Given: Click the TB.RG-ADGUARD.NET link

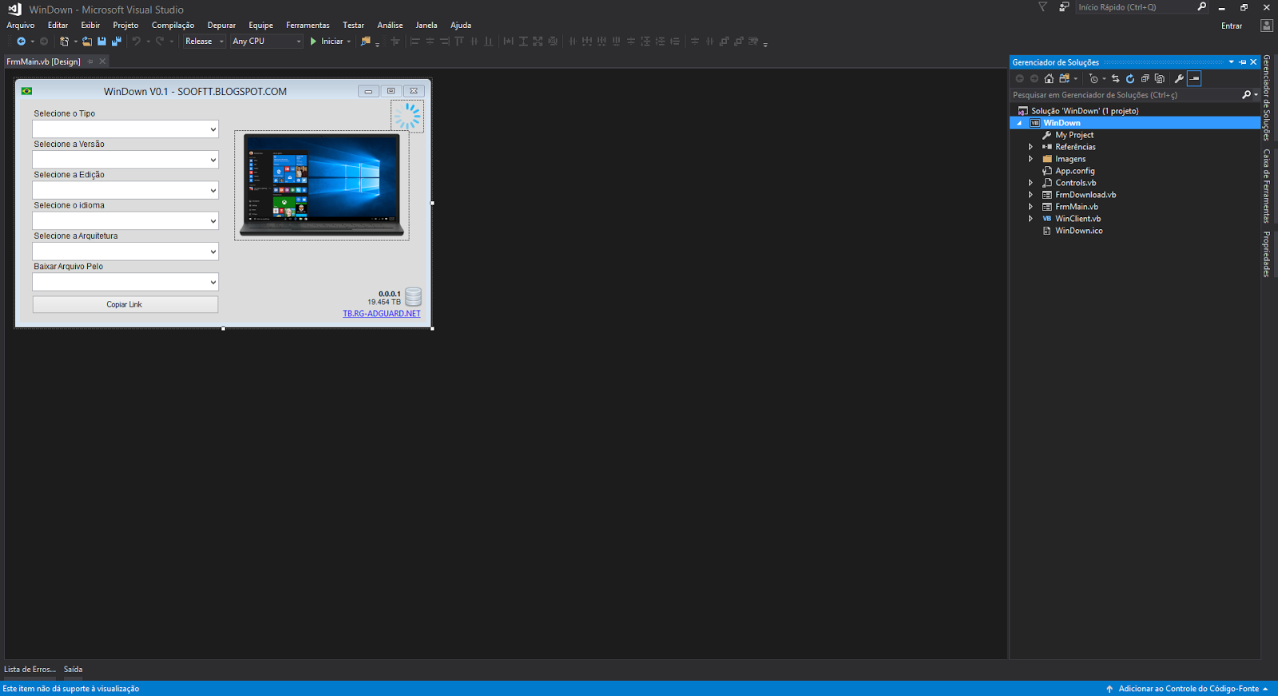Looking at the screenshot, I should (382, 314).
